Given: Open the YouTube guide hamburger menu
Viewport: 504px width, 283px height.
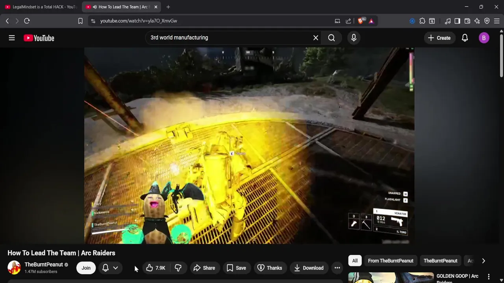Looking at the screenshot, I should (12, 38).
